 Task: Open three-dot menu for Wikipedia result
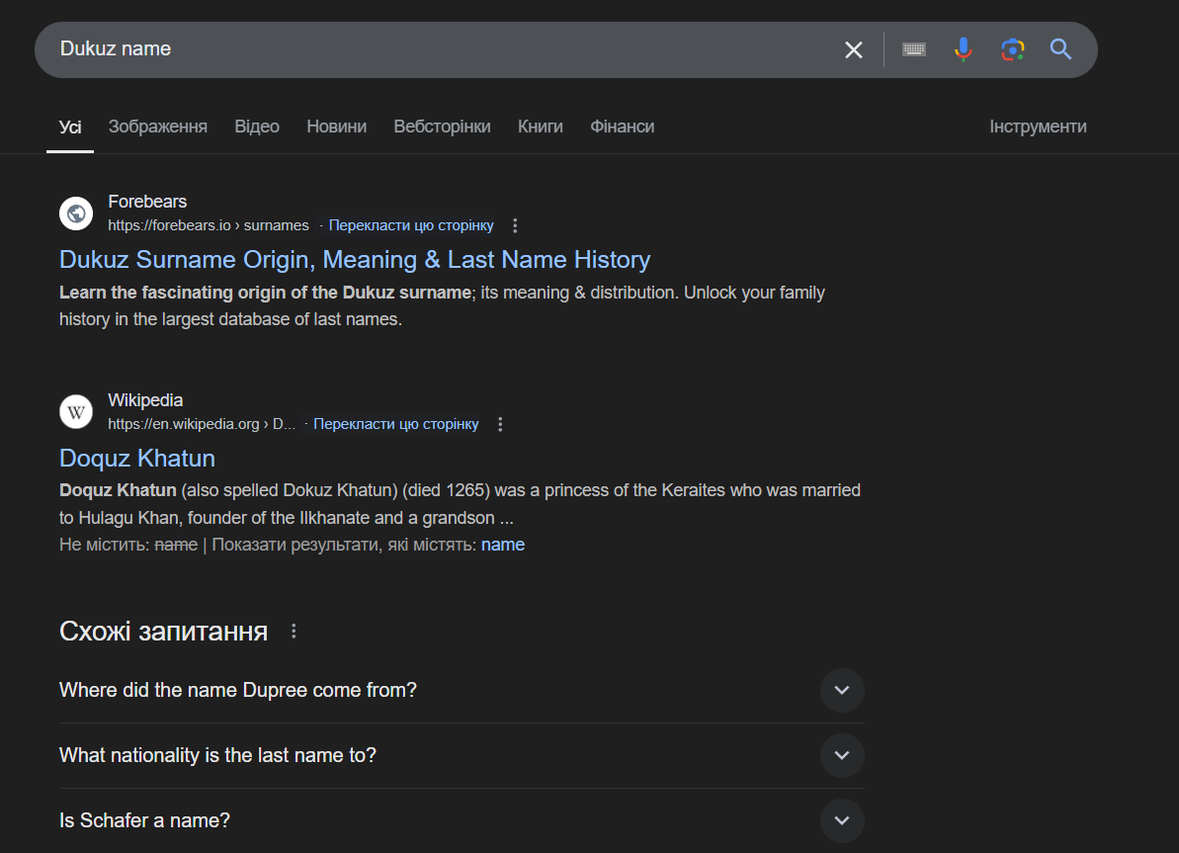(500, 424)
